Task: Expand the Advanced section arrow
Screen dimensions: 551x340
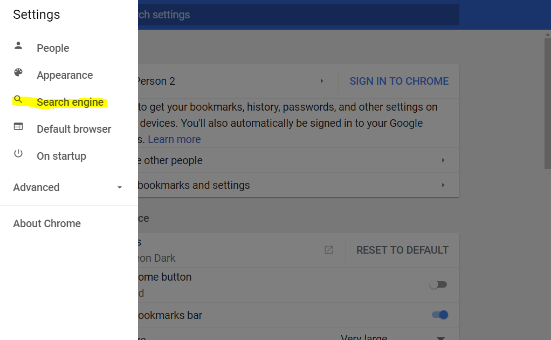Action: click(x=120, y=187)
